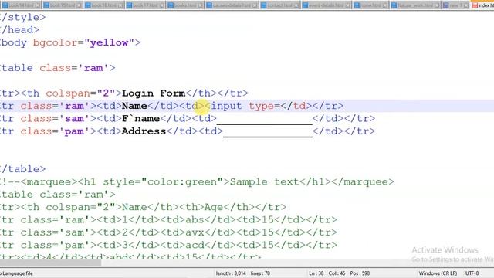Close the book15.html tab

click(79, 5)
